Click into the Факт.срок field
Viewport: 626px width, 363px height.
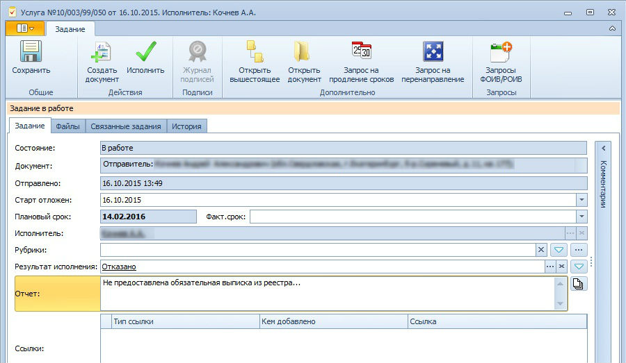tap(413, 217)
